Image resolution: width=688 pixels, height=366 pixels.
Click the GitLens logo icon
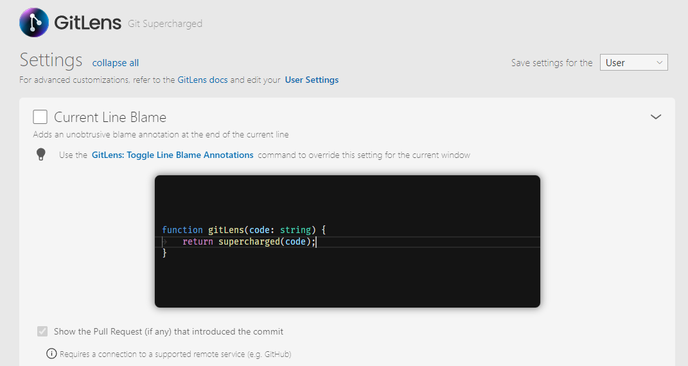click(x=34, y=22)
